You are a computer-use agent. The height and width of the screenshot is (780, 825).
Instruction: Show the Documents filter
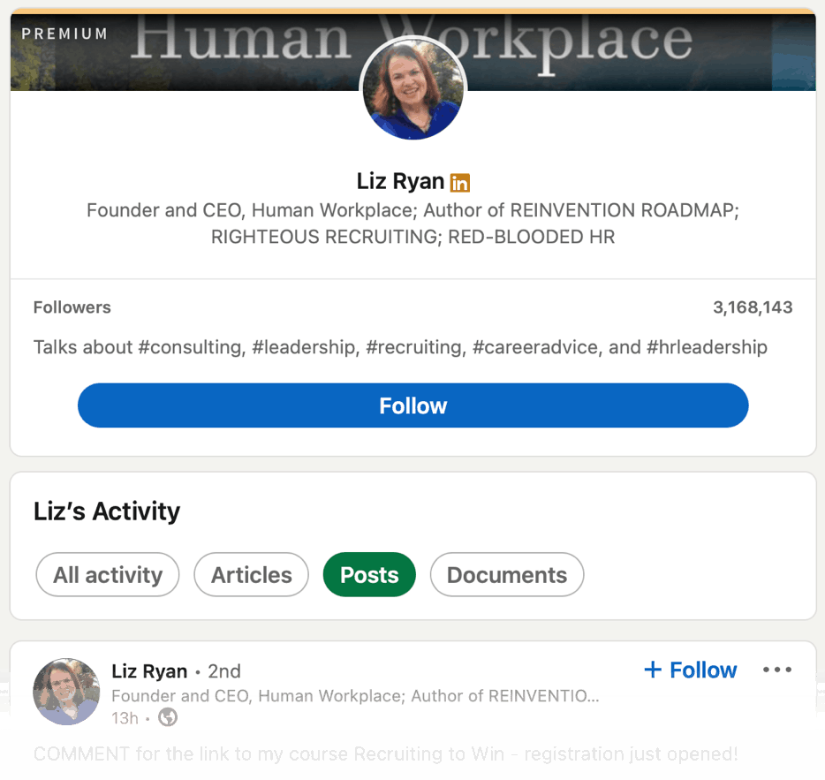click(506, 575)
